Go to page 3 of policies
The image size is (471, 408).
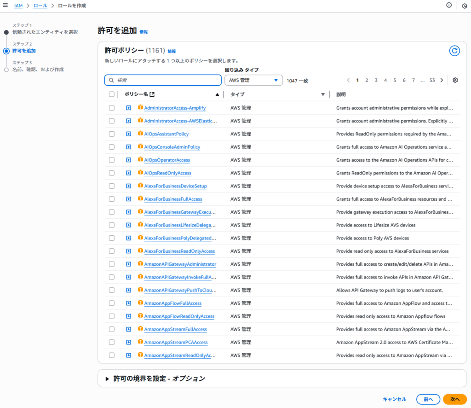(376, 80)
